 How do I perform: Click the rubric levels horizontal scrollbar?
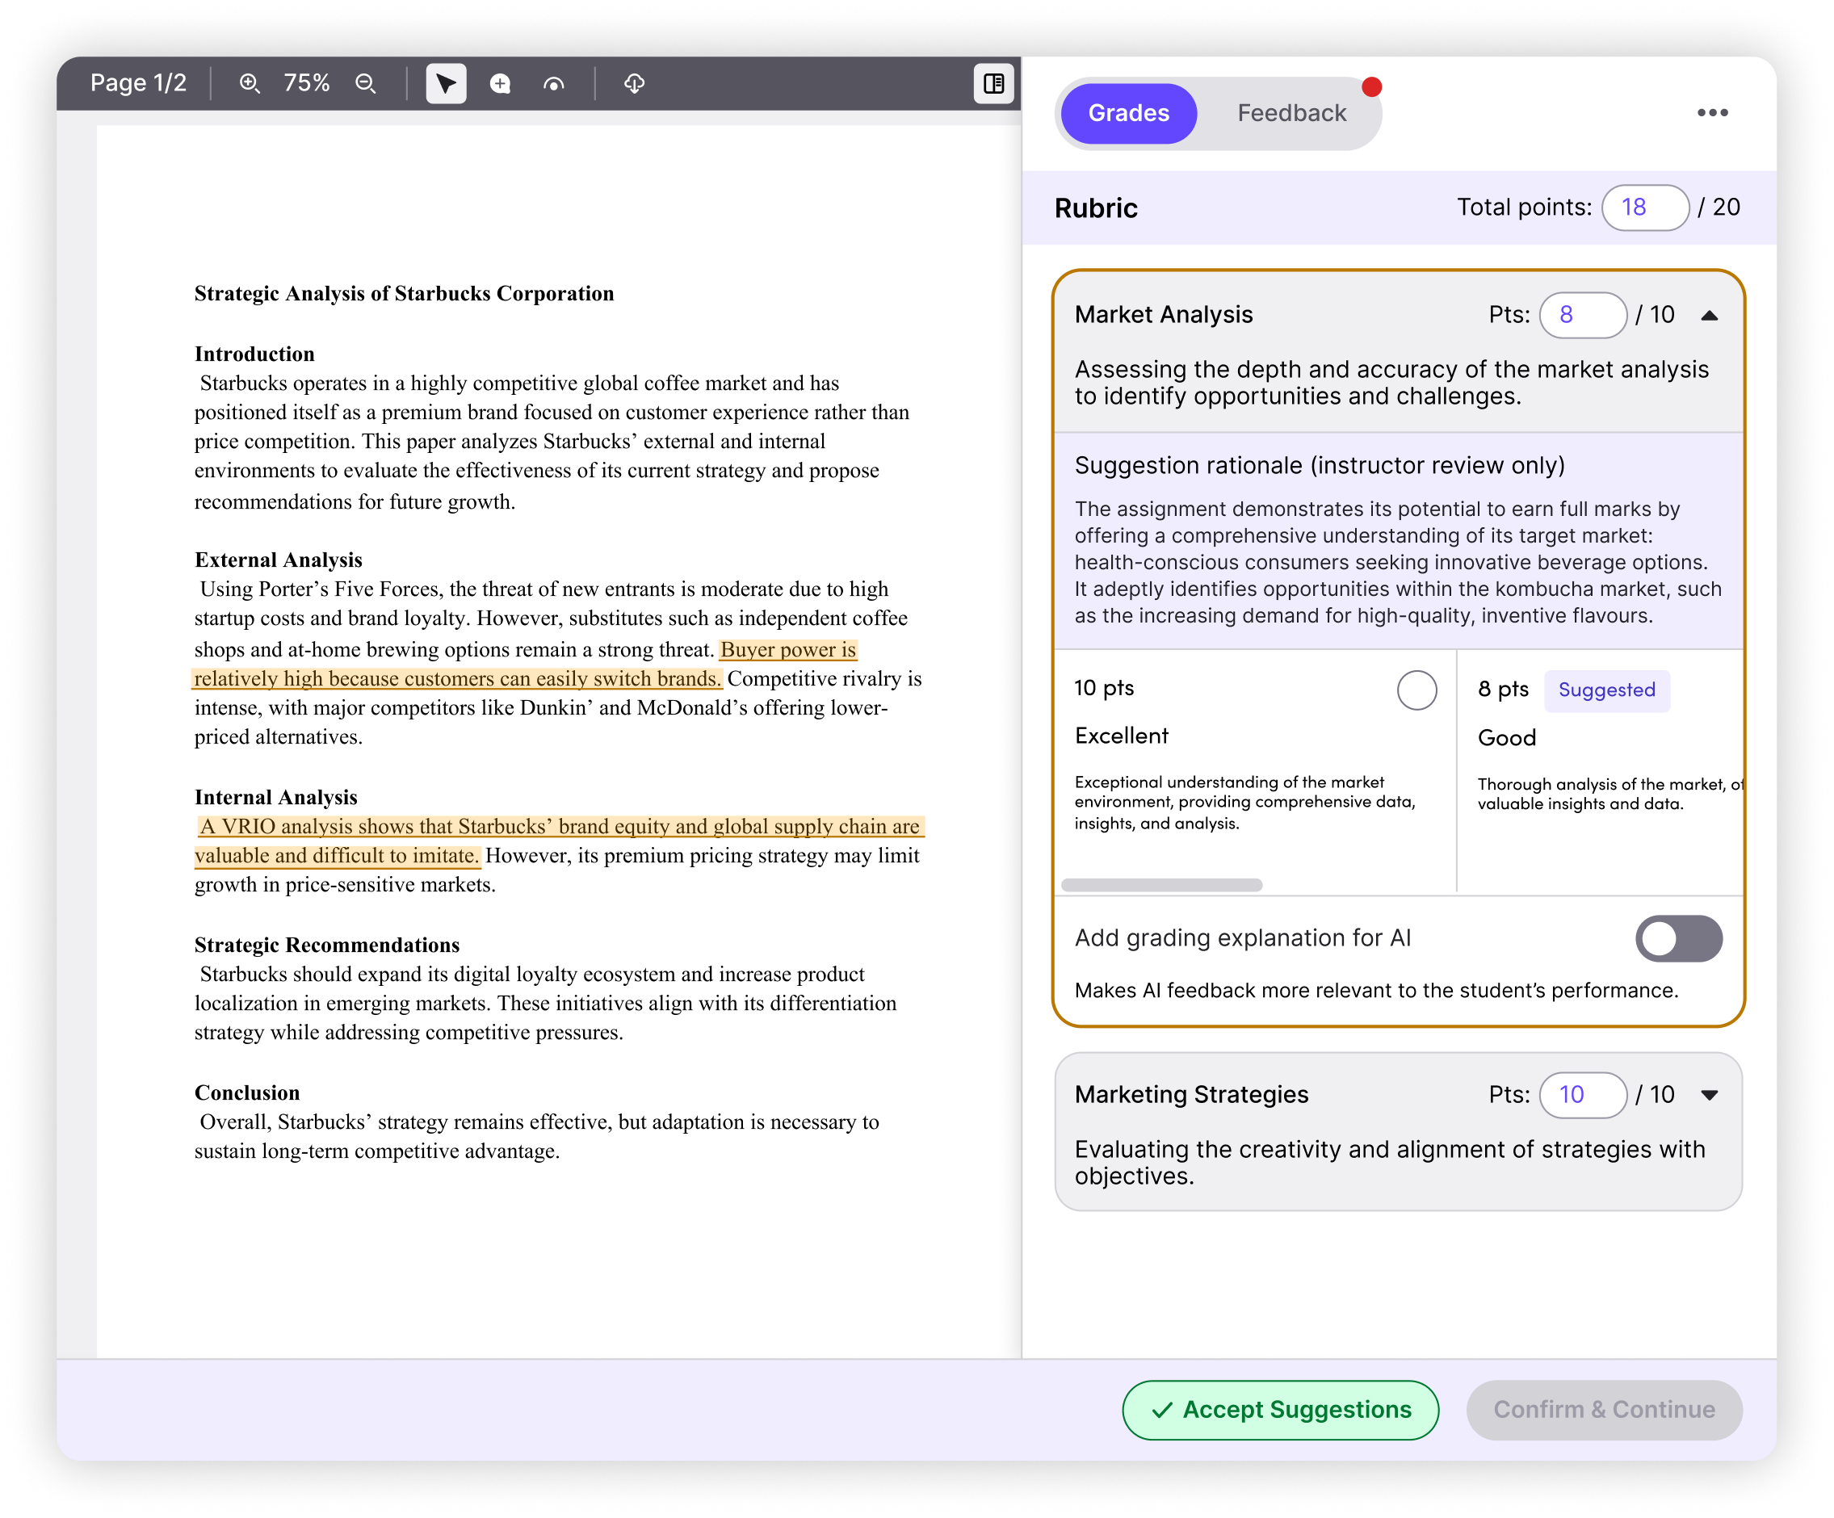[1160, 885]
